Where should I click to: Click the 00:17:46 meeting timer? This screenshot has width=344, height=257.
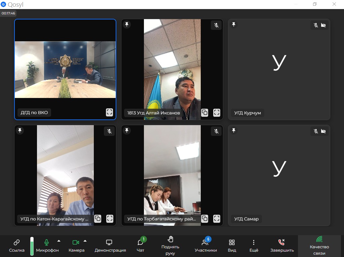coord(8,13)
